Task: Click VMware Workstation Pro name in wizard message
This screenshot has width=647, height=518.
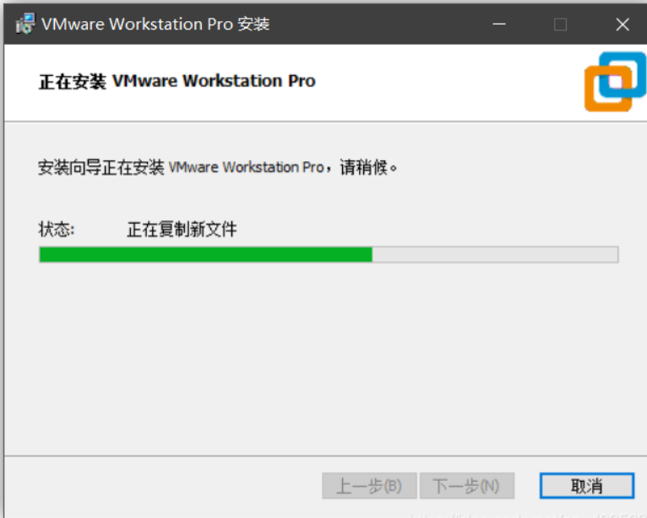Action: click(247, 167)
